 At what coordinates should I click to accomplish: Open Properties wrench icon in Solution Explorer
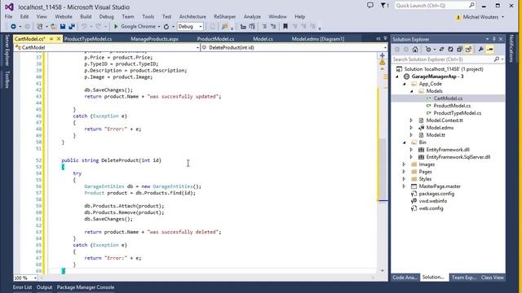(480, 50)
